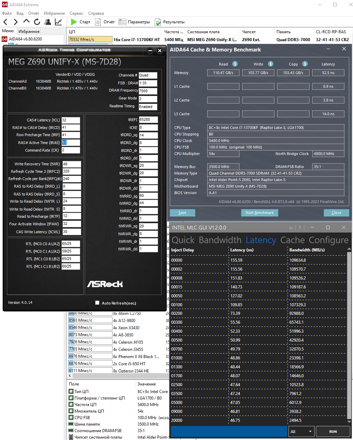This screenshot has height=440, width=353.
Task: Click the MLC GUI scrollbar up arrow
Action: click(x=350, y=249)
